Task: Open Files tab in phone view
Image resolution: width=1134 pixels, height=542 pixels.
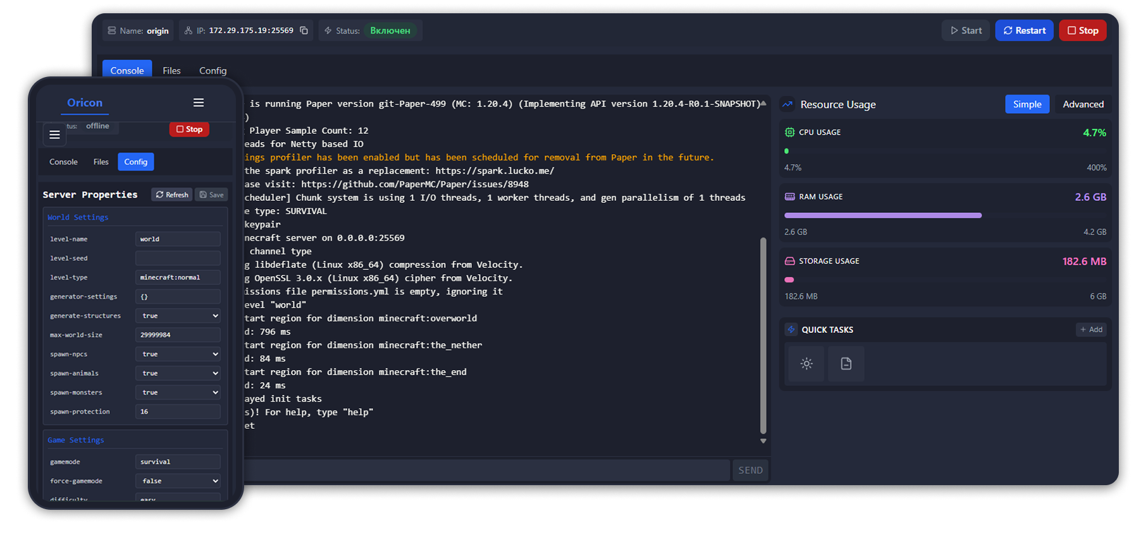Action: pos(101,162)
